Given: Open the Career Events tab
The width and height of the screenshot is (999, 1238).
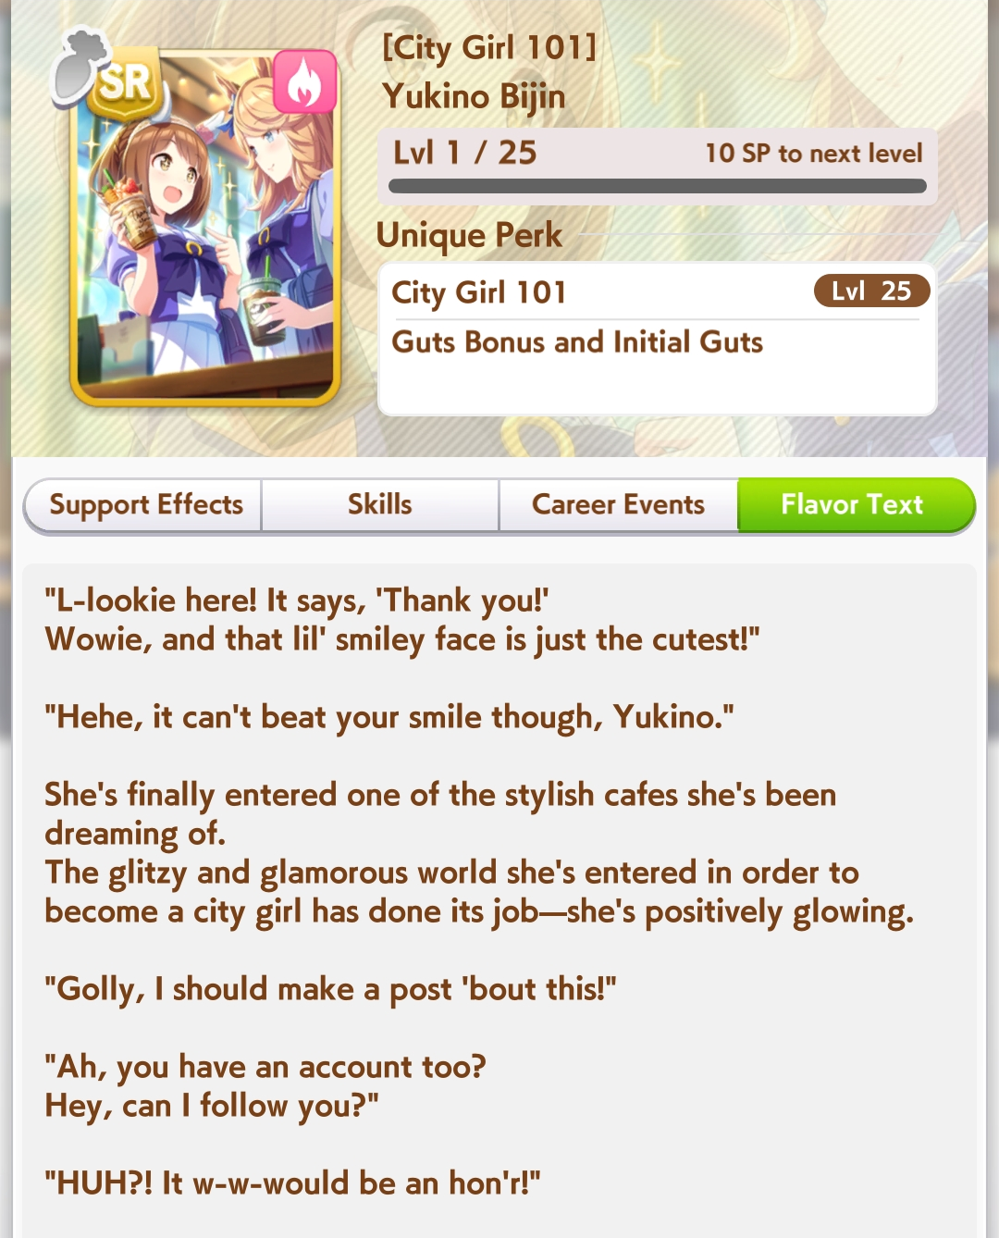Looking at the screenshot, I should [x=618, y=505].
